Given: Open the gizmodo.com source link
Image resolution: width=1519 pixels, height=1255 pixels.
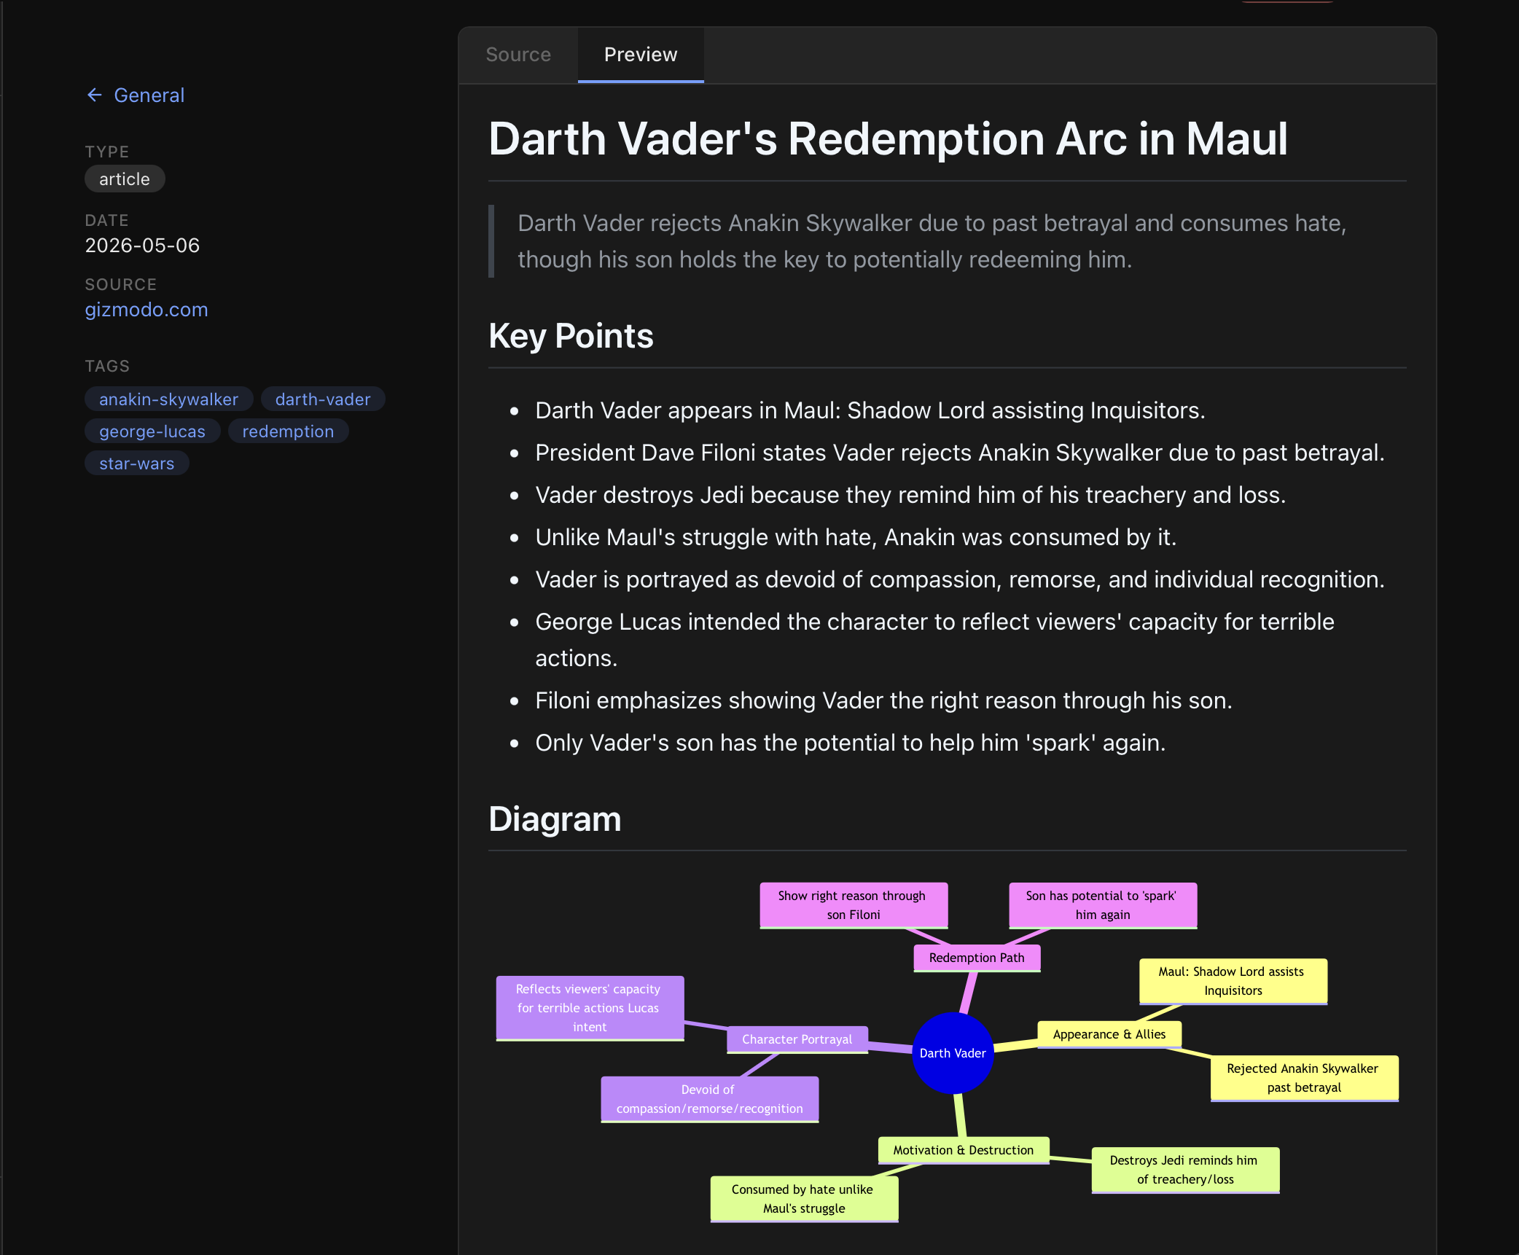Looking at the screenshot, I should point(147,310).
